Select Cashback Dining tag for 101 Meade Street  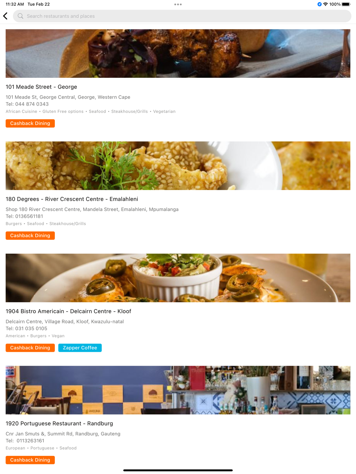[30, 123]
